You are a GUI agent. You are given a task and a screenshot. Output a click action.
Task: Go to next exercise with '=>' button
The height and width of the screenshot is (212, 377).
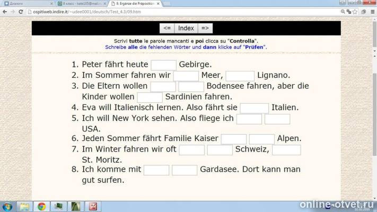(205, 28)
